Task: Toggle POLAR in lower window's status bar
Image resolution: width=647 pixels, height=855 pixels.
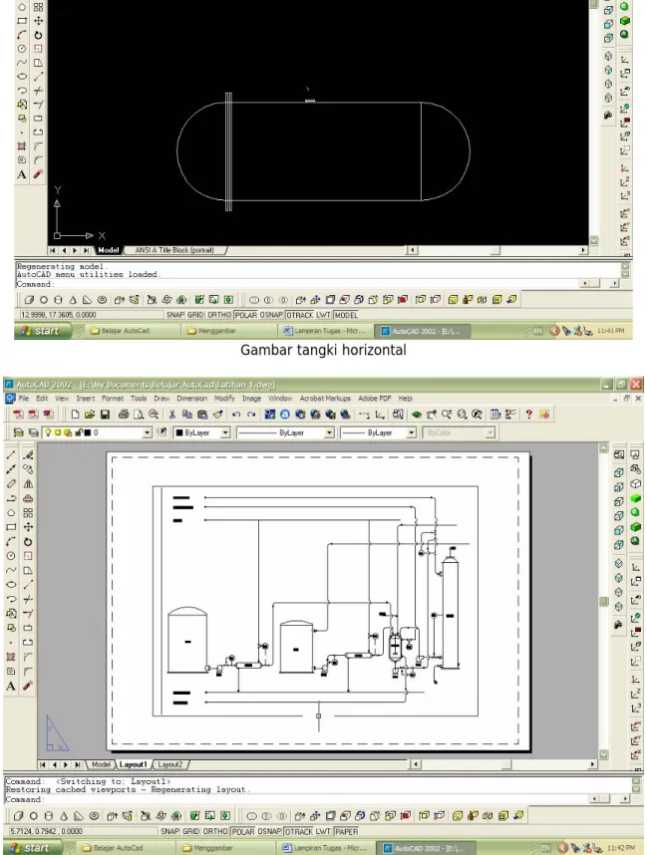Action: point(243,831)
